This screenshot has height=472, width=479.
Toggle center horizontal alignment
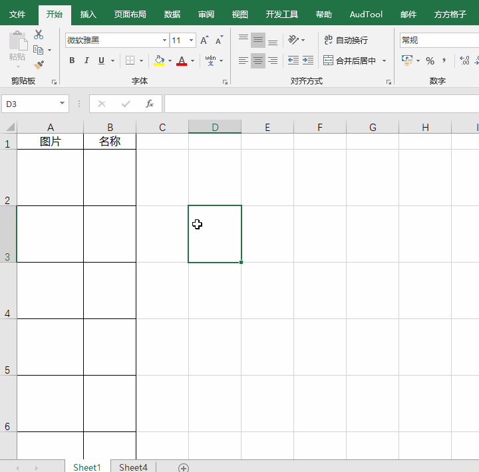[x=258, y=60]
